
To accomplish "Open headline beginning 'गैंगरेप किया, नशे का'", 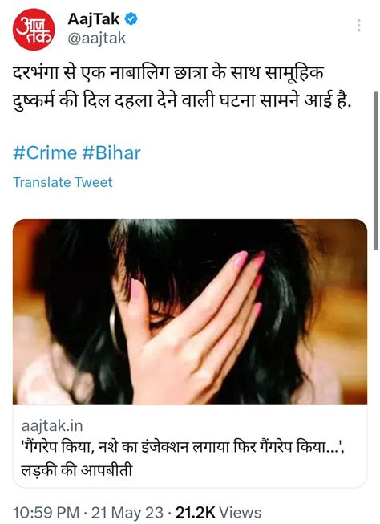I will click(x=183, y=447).
